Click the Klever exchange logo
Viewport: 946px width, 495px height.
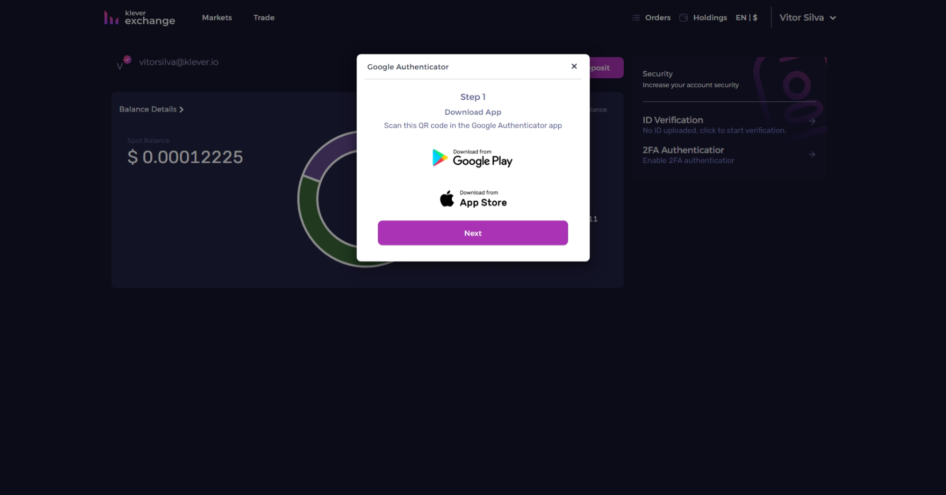139,17
